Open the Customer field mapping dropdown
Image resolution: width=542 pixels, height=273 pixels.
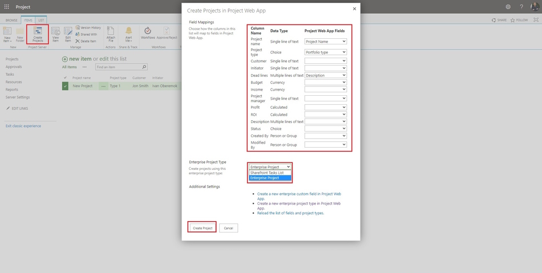coord(326,61)
